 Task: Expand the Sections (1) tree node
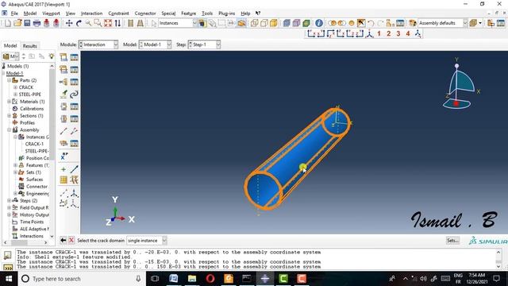pos(9,116)
